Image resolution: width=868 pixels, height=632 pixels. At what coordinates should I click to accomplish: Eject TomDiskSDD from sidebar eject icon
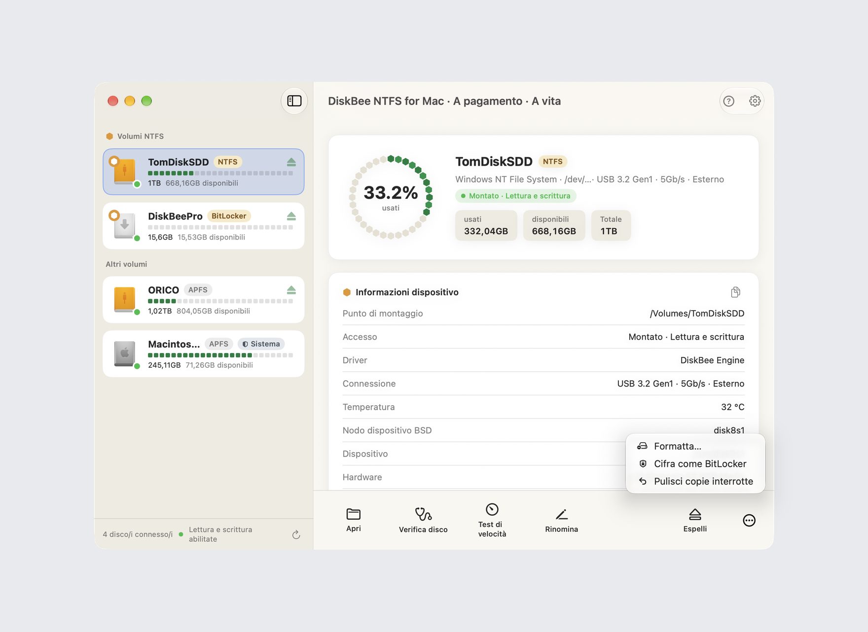point(291,162)
